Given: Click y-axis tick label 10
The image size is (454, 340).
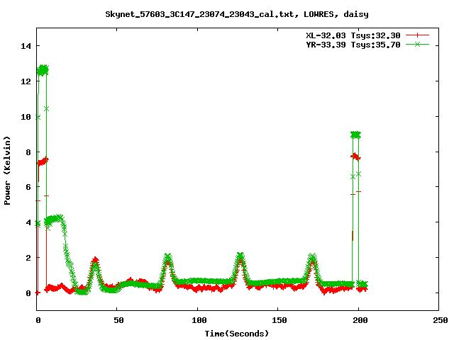Looking at the screenshot, I should click(26, 117).
